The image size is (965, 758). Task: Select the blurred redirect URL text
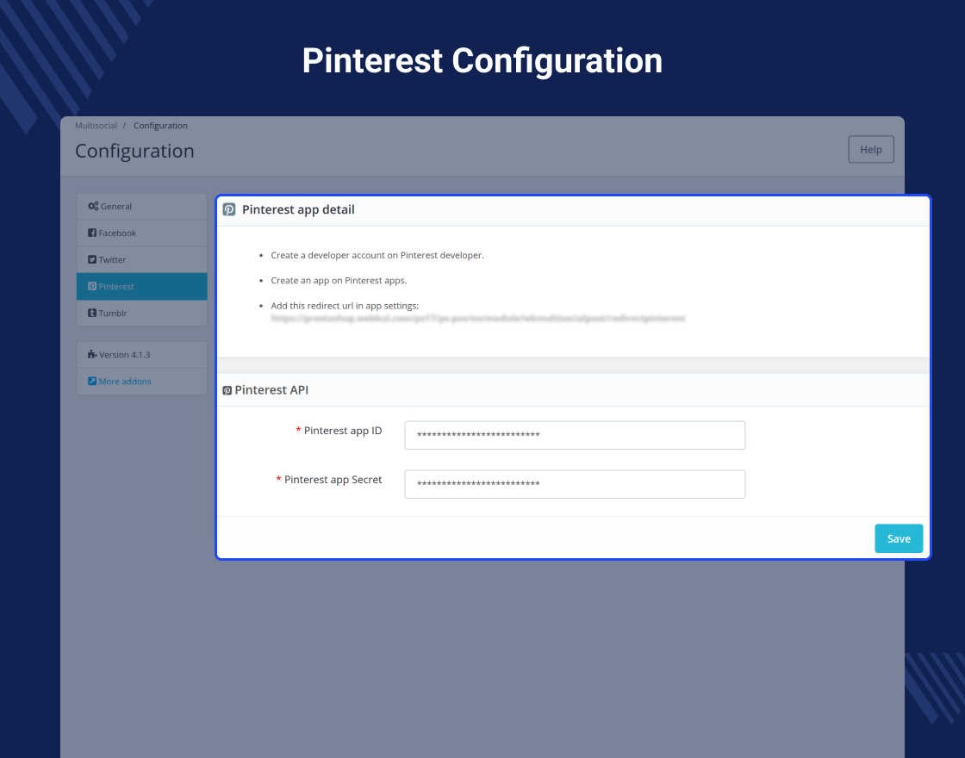pyautogui.click(x=477, y=318)
